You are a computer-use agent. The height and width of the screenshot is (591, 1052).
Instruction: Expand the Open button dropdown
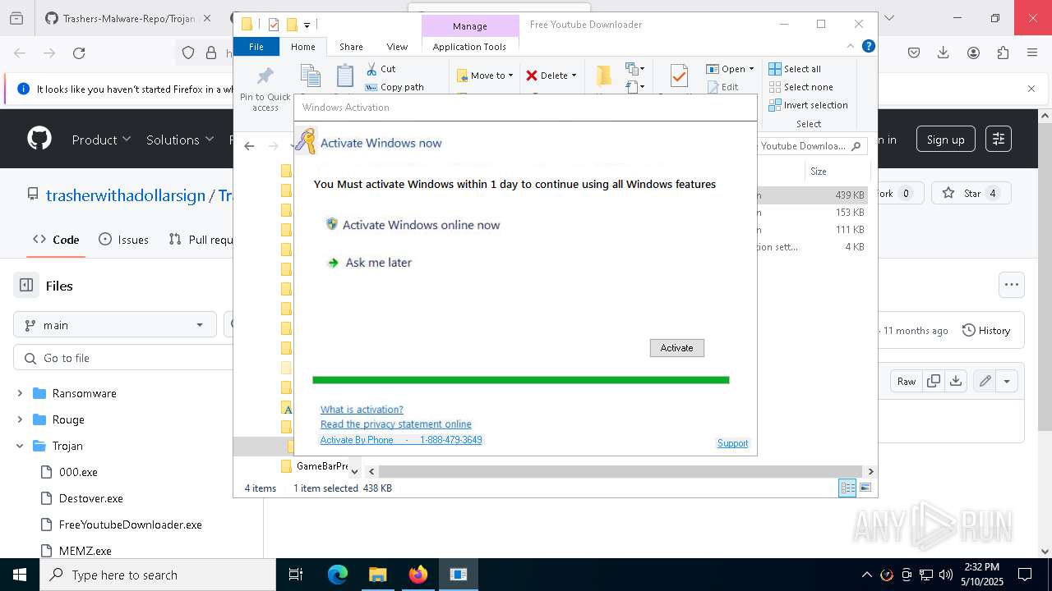point(751,69)
